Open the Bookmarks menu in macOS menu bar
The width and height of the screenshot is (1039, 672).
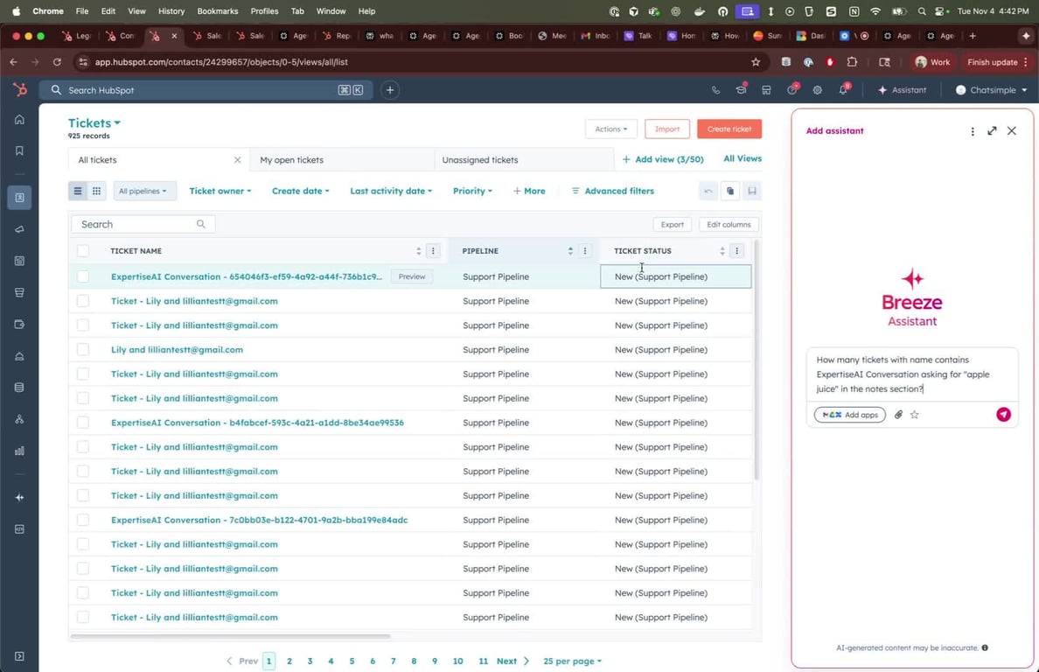click(217, 11)
